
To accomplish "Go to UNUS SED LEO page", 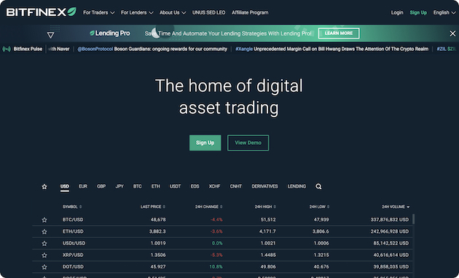I will (208, 12).
